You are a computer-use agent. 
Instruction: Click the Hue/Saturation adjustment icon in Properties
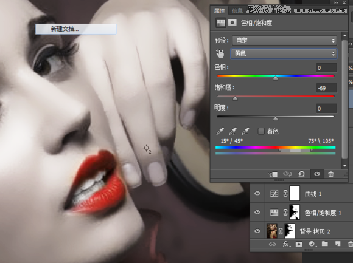tap(220, 23)
